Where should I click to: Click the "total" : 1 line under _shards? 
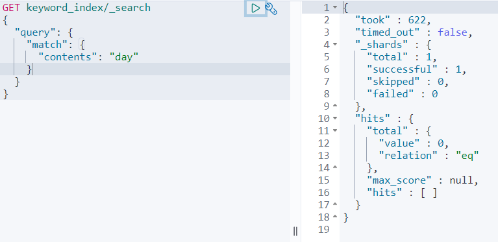(x=402, y=57)
